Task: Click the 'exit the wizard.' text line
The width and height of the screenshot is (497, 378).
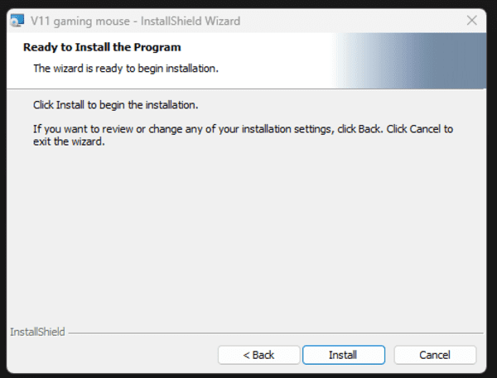Action: (x=69, y=141)
